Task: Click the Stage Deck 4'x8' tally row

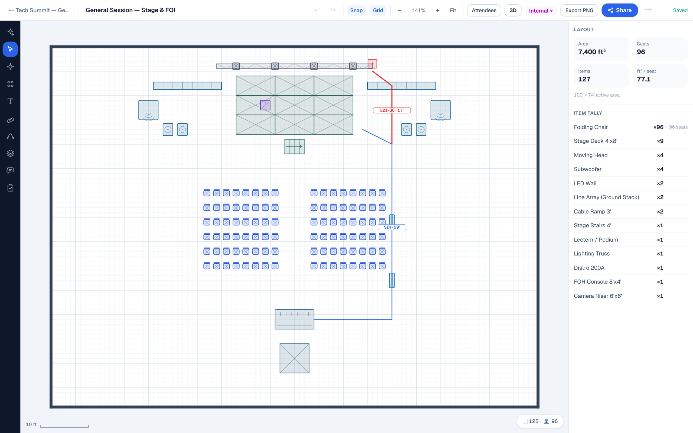Action: [x=630, y=141]
